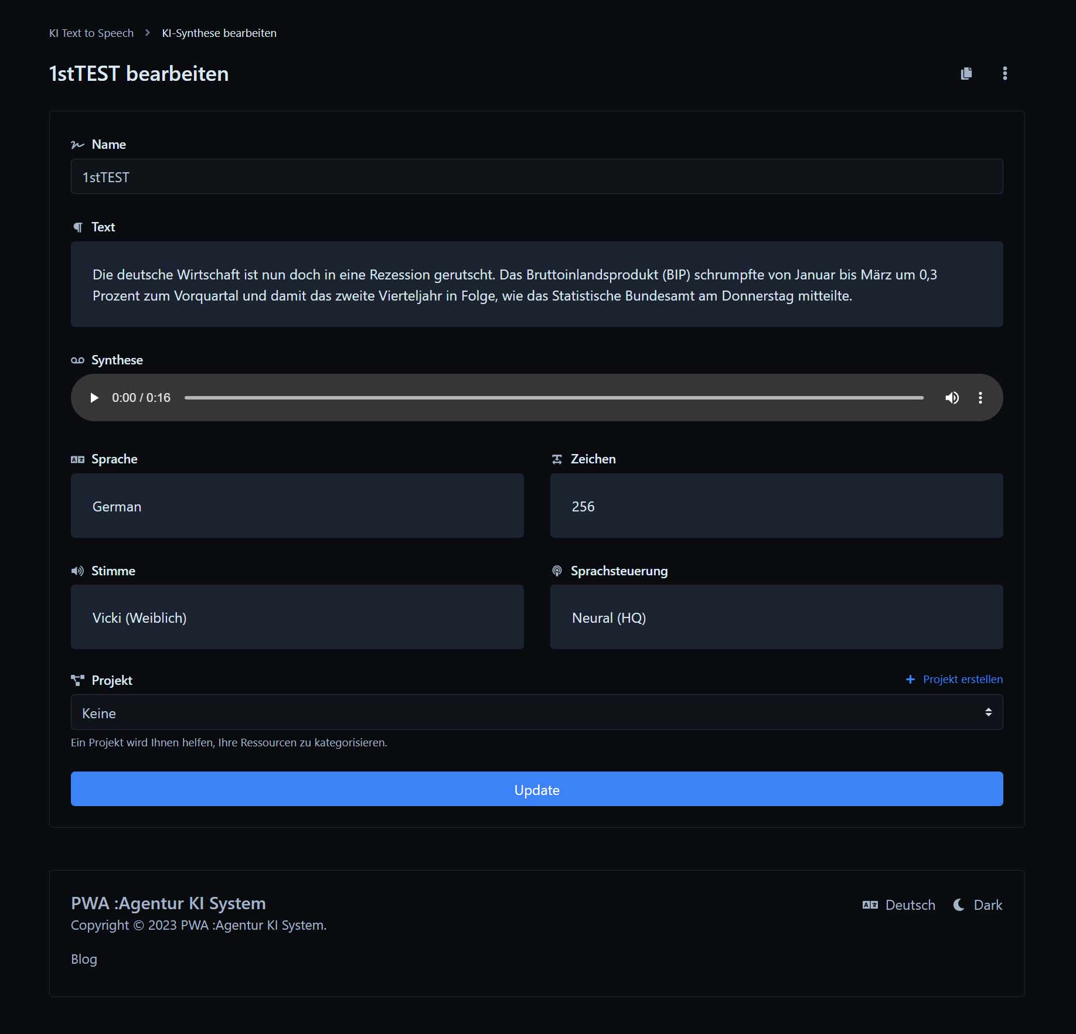Click the Projekt erstellen link
The width and height of the screenshot is (1076, 1034).
(962, 680)
